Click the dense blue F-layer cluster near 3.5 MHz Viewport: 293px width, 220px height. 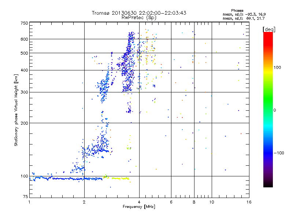click(x=128, y=62)
